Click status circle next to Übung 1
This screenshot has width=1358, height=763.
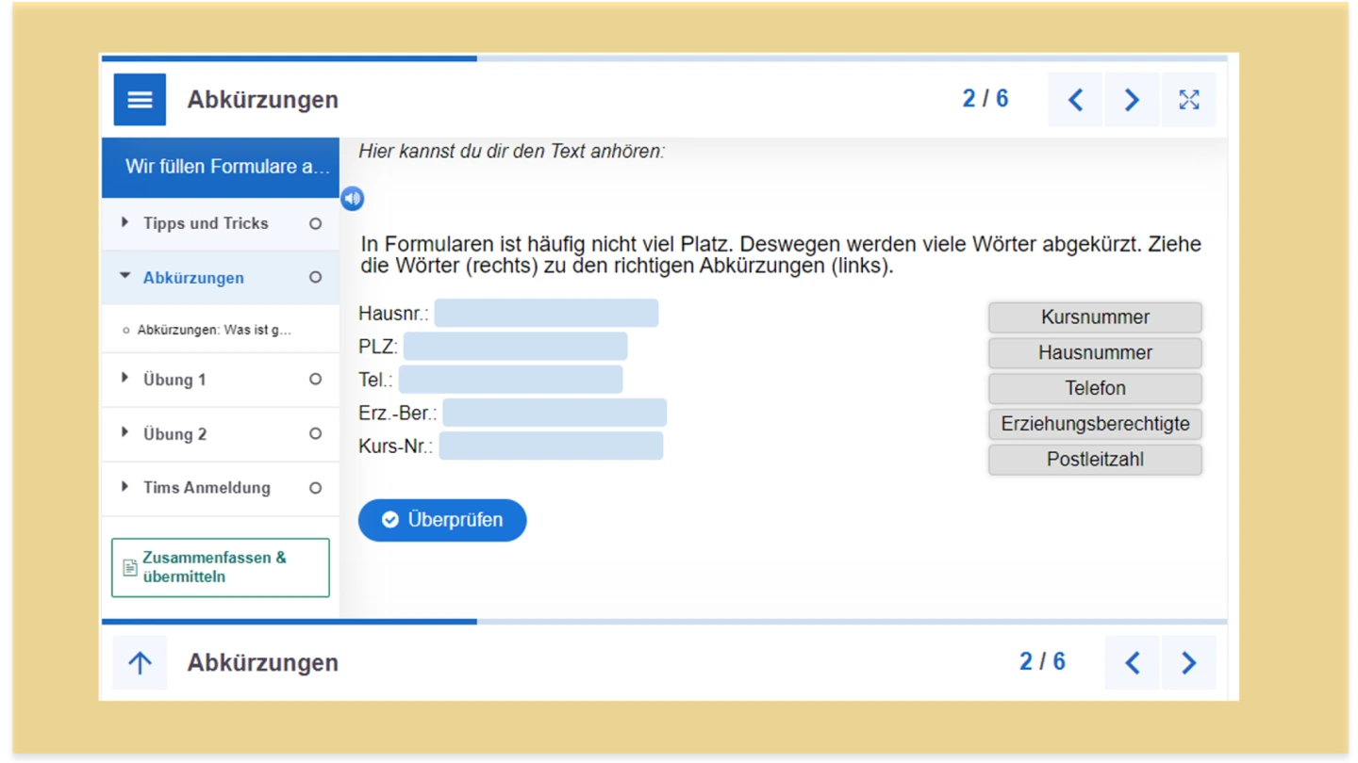(316, 380)
